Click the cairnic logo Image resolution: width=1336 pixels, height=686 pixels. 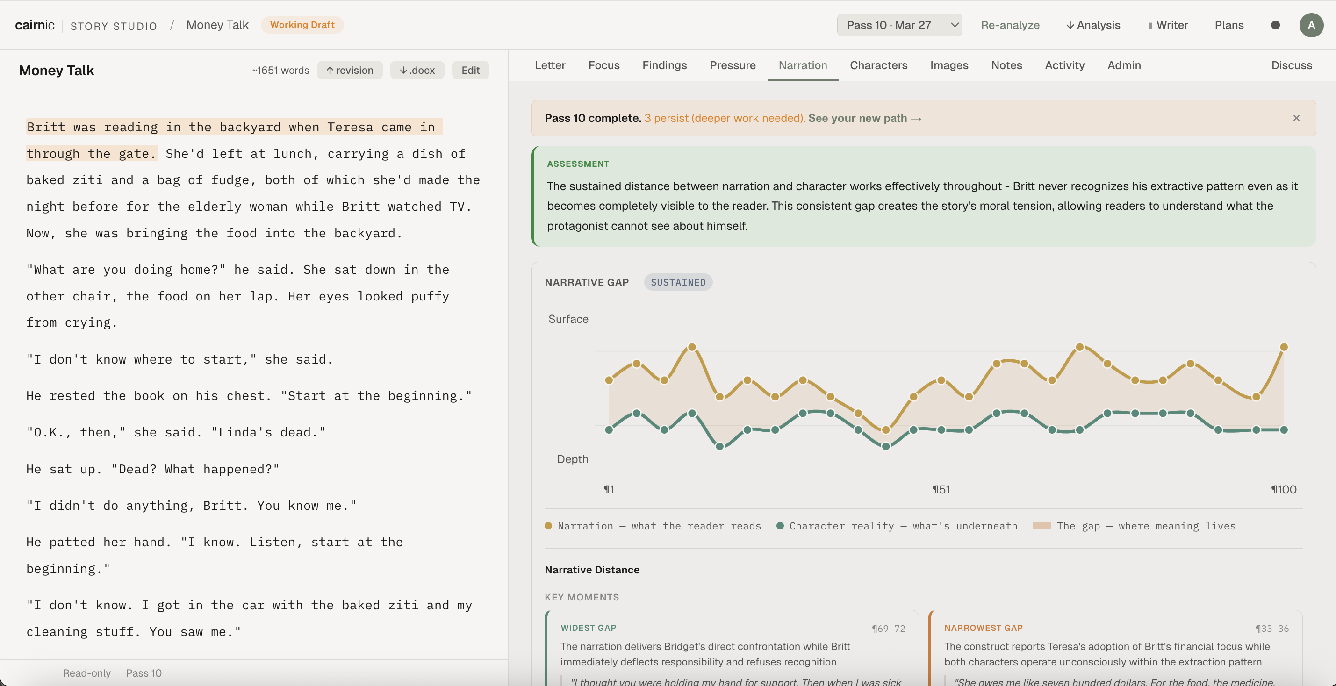point(34,25)
